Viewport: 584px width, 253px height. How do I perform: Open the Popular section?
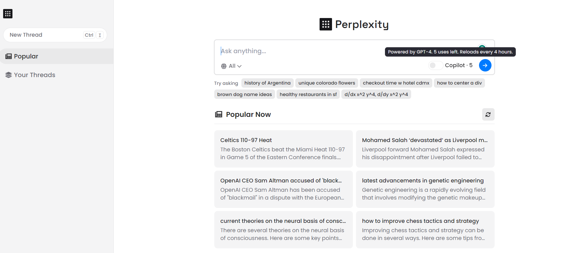(x=26, y=56)
